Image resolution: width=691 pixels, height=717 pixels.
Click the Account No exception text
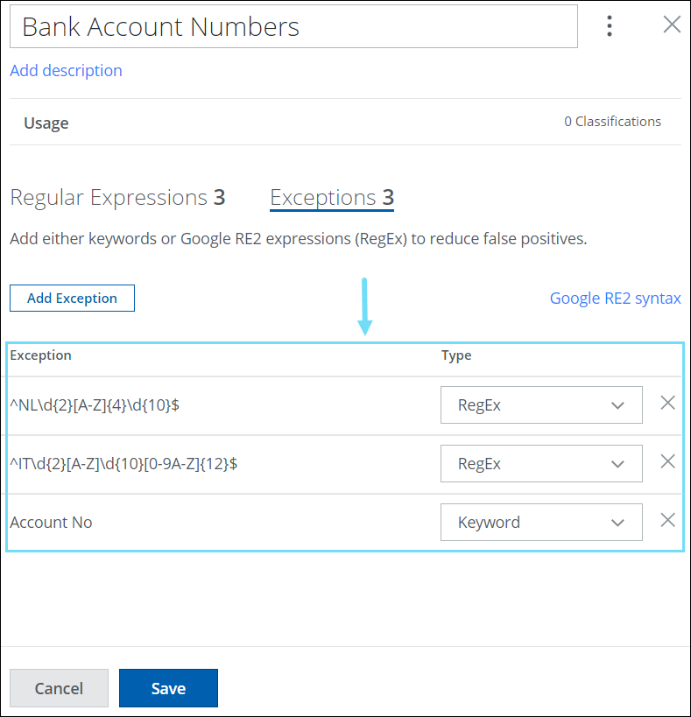pyautogui.click(x=51, y=523)
